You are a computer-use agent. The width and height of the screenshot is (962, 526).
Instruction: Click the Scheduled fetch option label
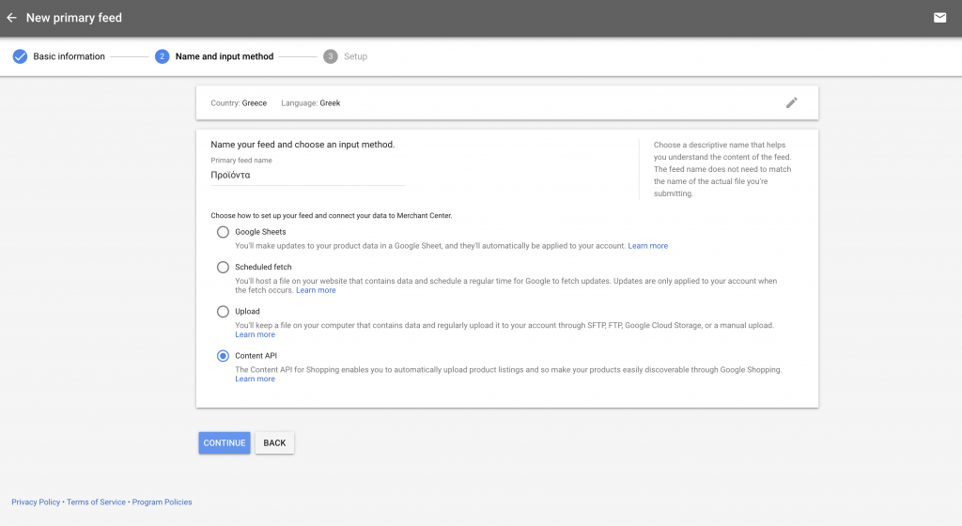click(263, 268)
